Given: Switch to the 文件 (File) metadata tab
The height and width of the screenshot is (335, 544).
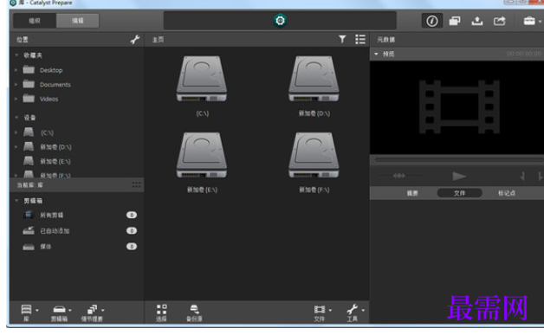Looking at the screenshot, I should pyautogui.click(x=459, y=193).
